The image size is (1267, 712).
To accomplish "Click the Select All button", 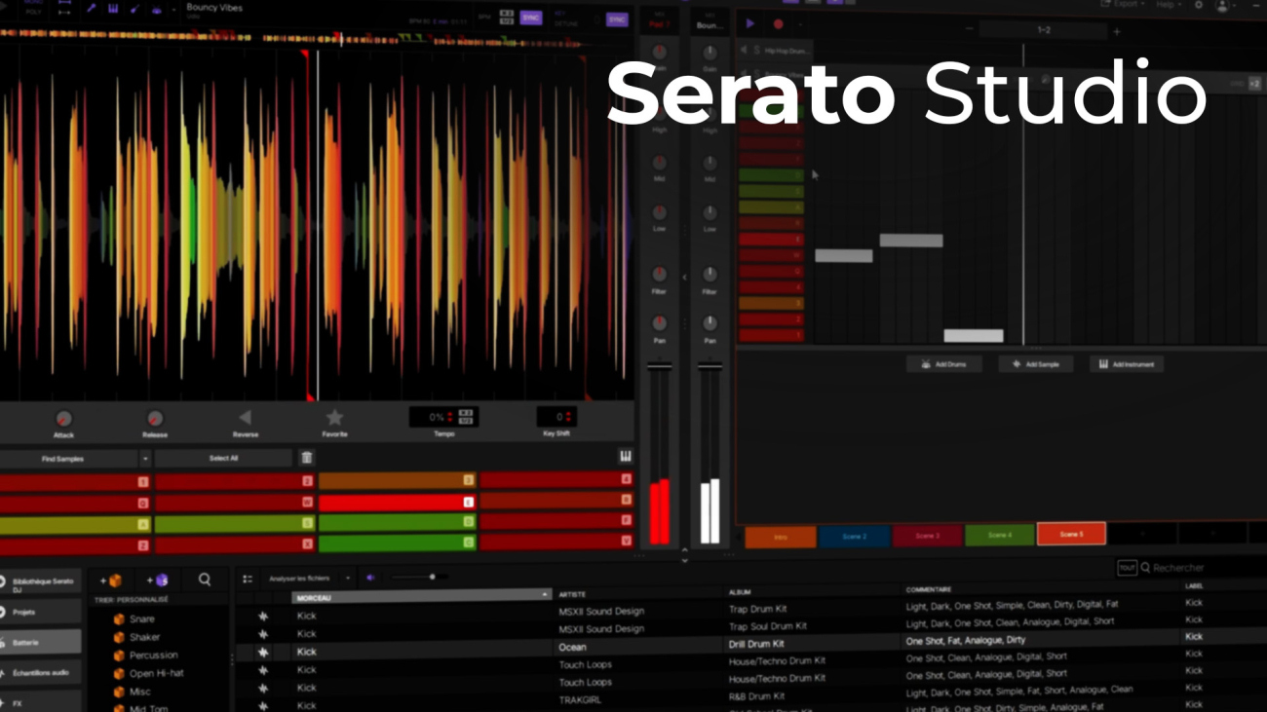I will pyautogui.click(x=223, y=458).
